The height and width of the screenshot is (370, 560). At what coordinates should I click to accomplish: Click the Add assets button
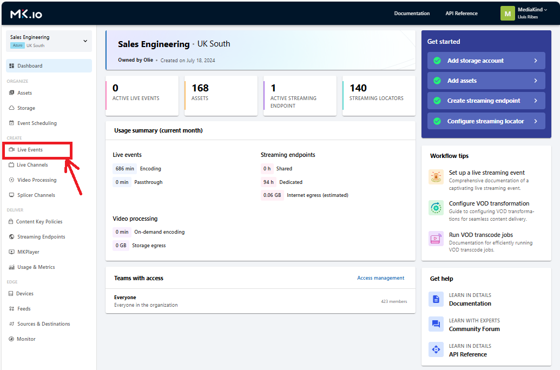(x=486, y=81)
